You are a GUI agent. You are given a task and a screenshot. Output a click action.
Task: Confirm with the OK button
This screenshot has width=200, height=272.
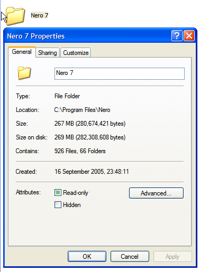click(x=87, y=257)
